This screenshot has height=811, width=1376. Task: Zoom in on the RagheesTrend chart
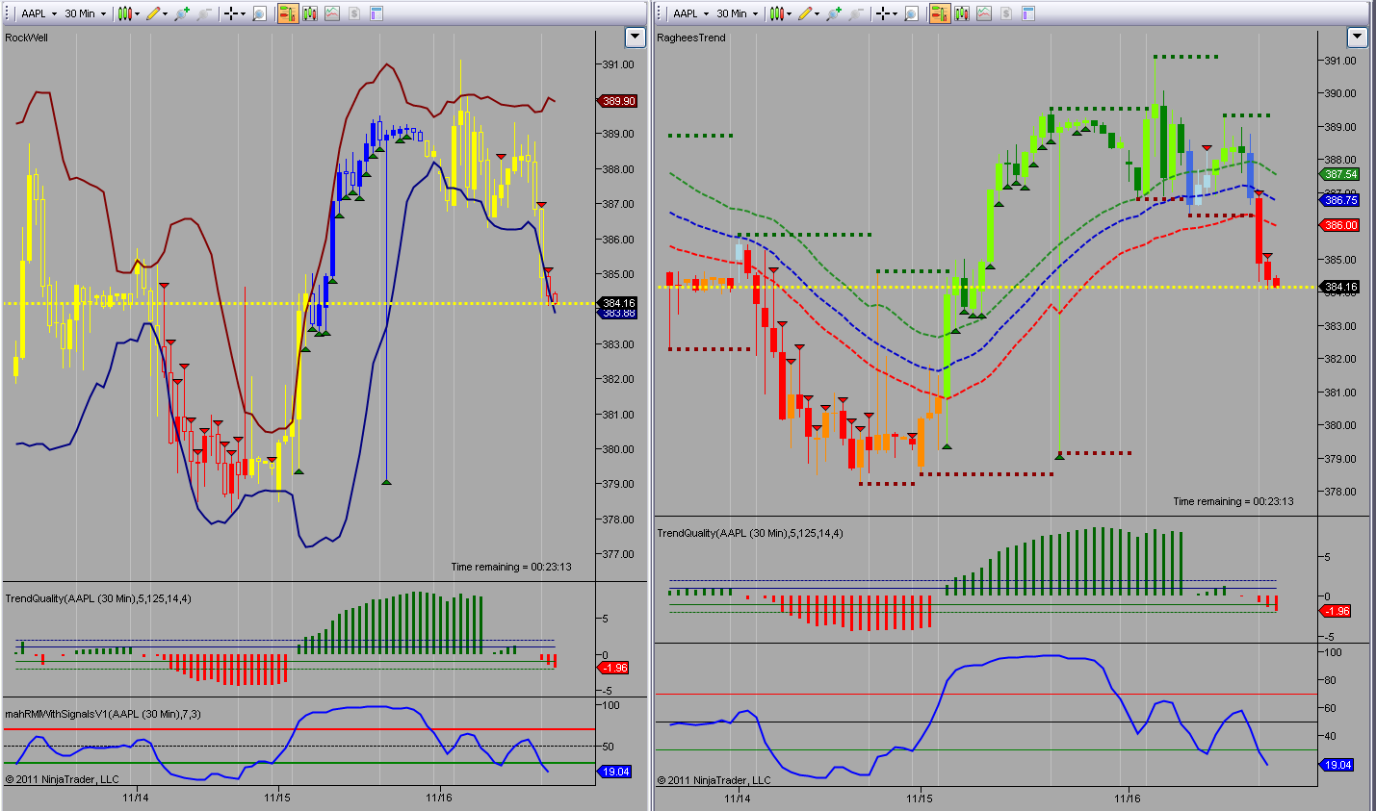(x=834, y=13)
